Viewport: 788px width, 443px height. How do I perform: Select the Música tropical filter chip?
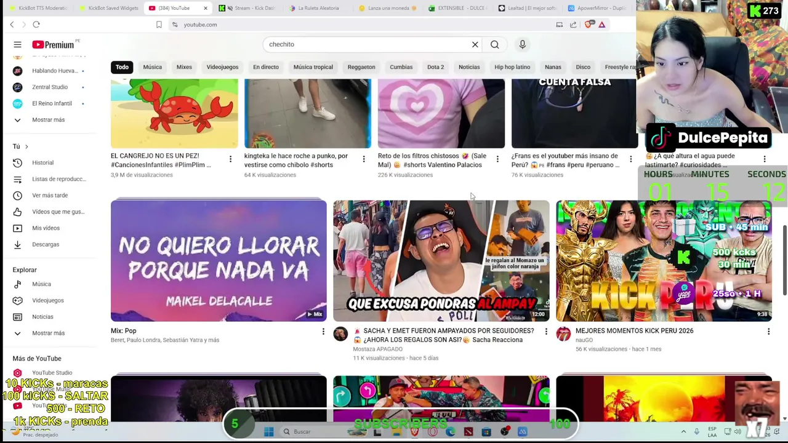point(313,67)
